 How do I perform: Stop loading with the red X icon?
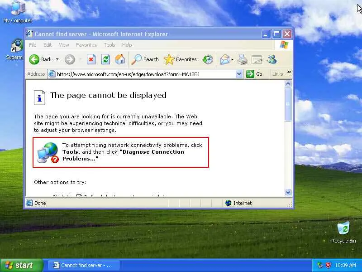[x=91, y=59]
